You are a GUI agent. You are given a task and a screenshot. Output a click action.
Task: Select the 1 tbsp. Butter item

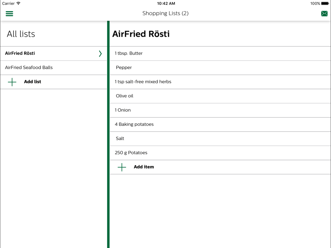click(x=220, y=54)
